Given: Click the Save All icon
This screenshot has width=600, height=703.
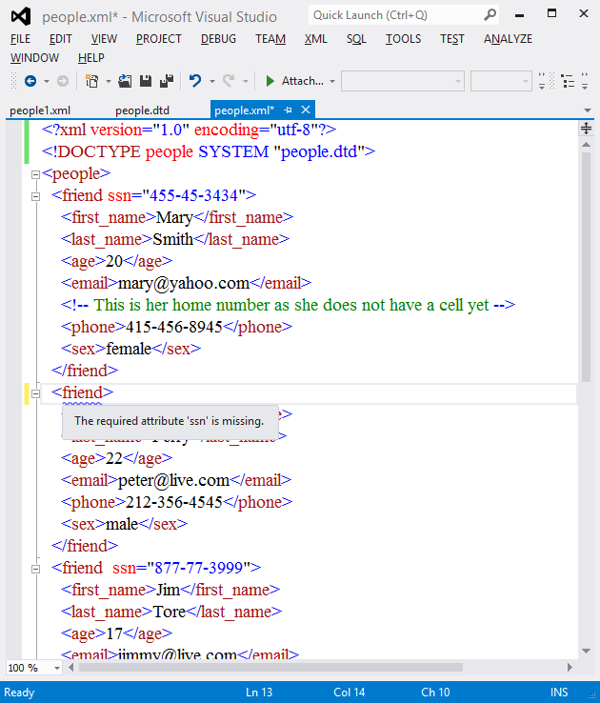Looking at the screenshot, I should coord(167,81).
